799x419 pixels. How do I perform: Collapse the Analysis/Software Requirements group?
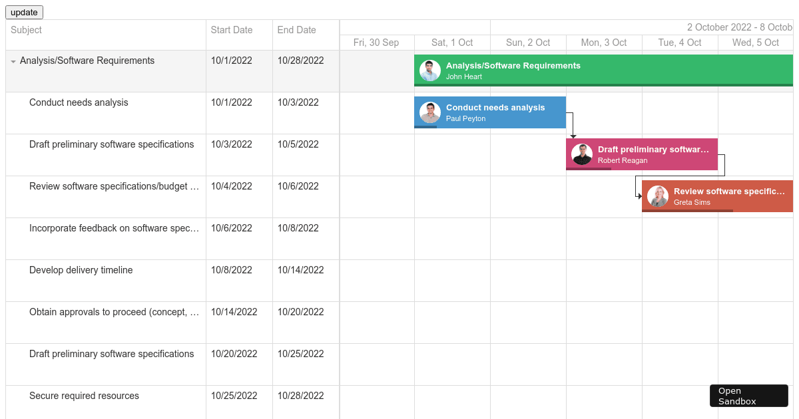[x=13, y=61]
